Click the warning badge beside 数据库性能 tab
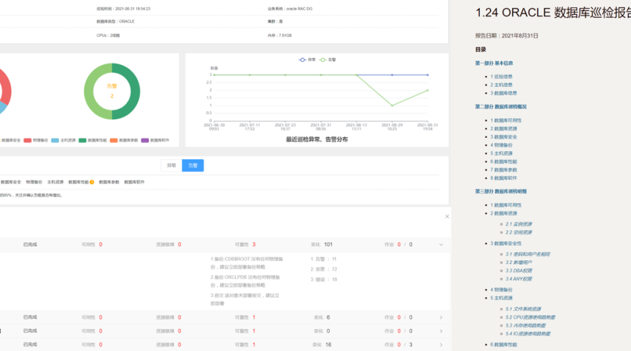 (92, 181)
